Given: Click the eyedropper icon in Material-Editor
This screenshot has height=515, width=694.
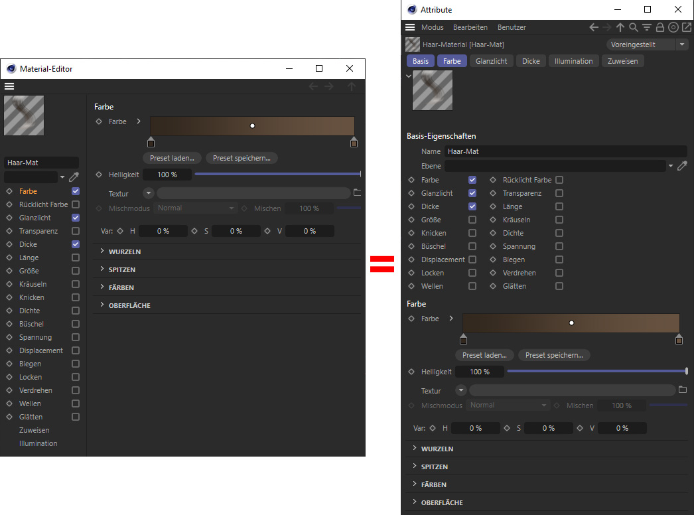Looking at the screenshot, I should click(74, 177).
